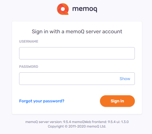The height and width of the screenshot is (134, 152).
Task: Open the Forgot your password link
Action: pos(42,101)
